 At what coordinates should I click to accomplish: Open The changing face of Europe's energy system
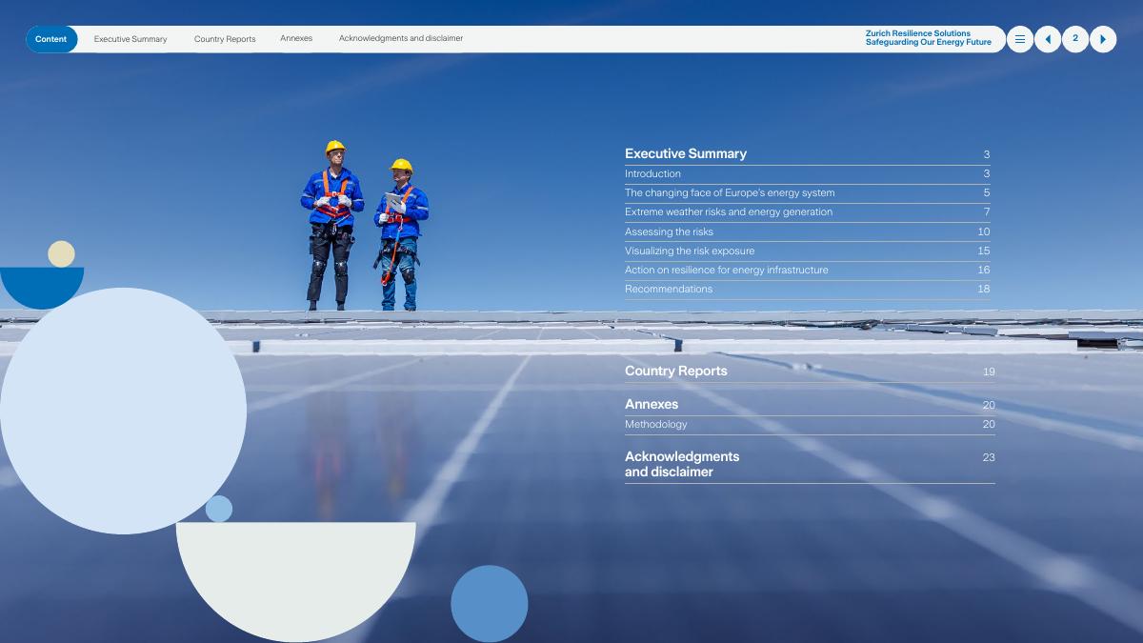730,193
